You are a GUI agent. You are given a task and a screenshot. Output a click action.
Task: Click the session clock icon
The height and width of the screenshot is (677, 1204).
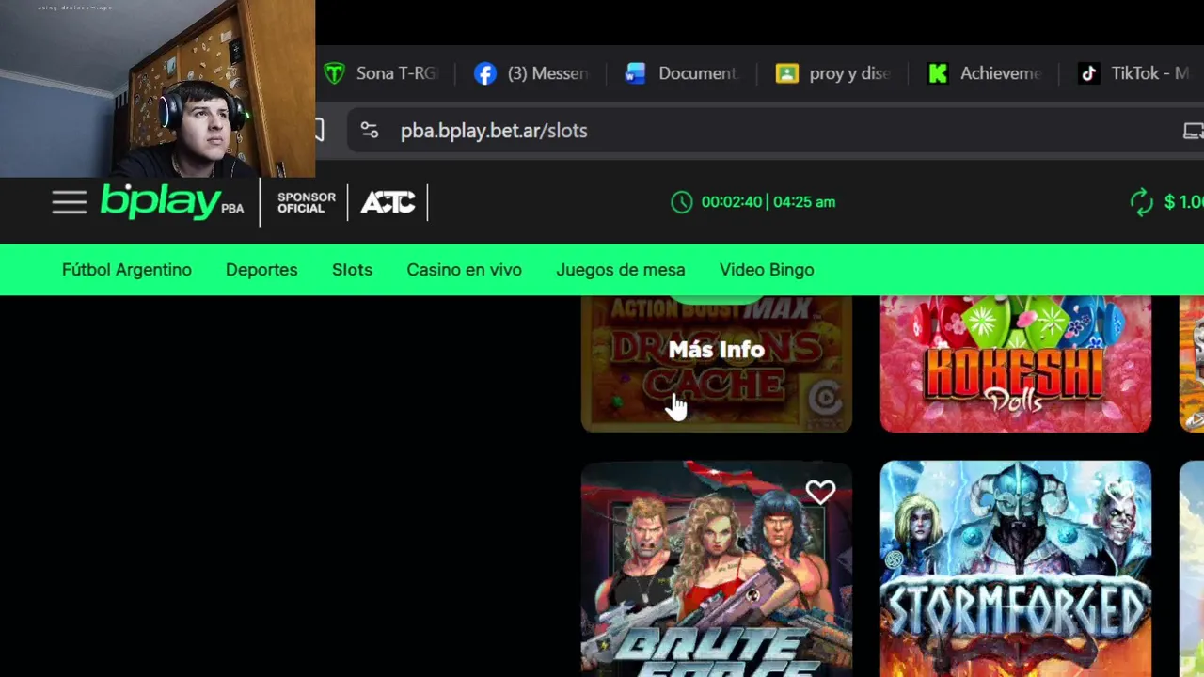tap(682, 202)
